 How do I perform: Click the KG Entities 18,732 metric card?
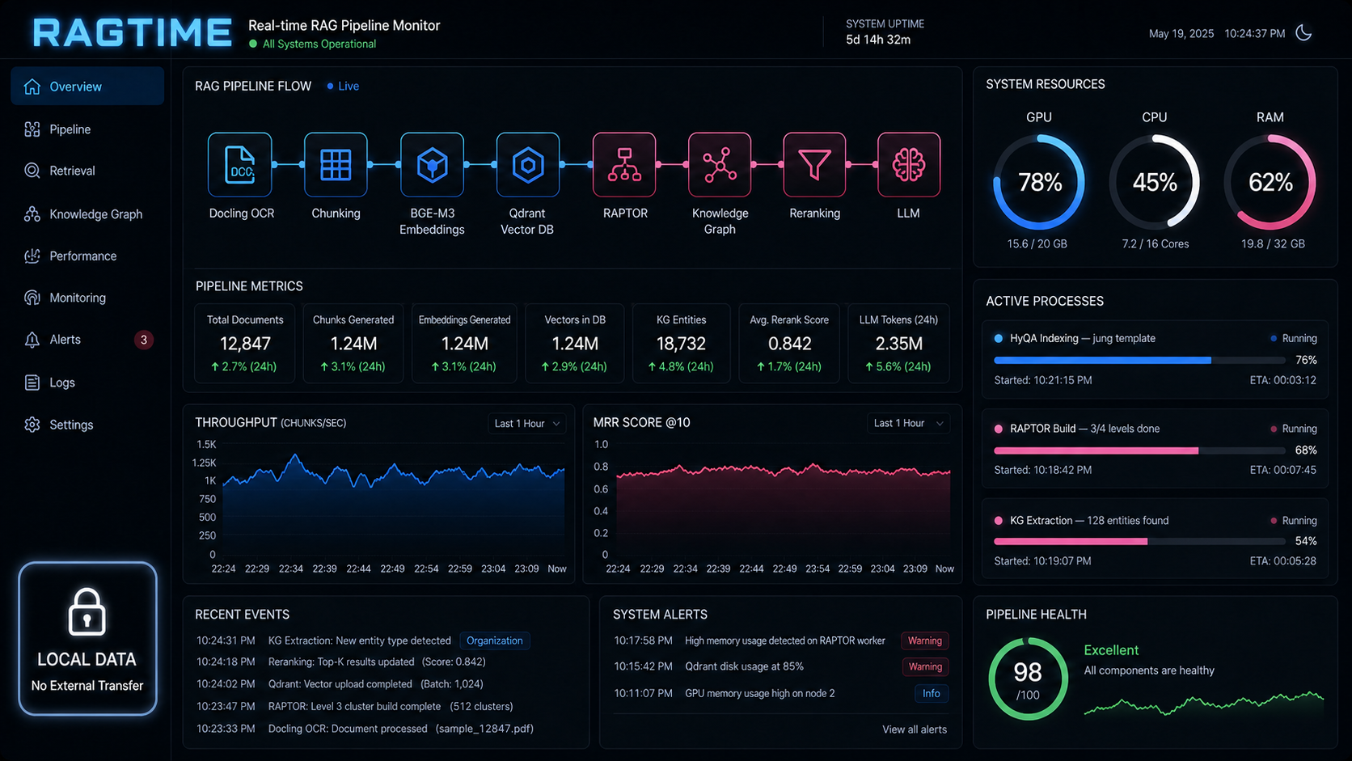pos(681,343)
